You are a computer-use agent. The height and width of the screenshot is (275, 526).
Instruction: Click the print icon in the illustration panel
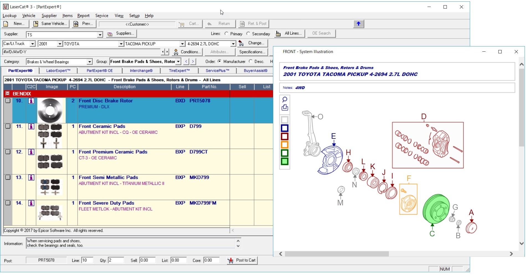click(285, 108)
